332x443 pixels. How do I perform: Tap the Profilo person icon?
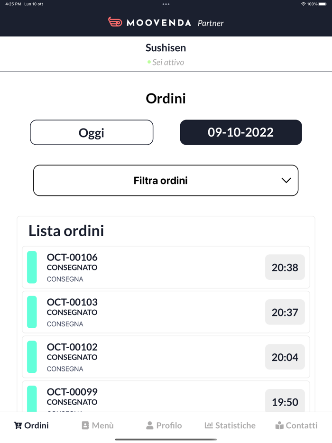(150, 425)
